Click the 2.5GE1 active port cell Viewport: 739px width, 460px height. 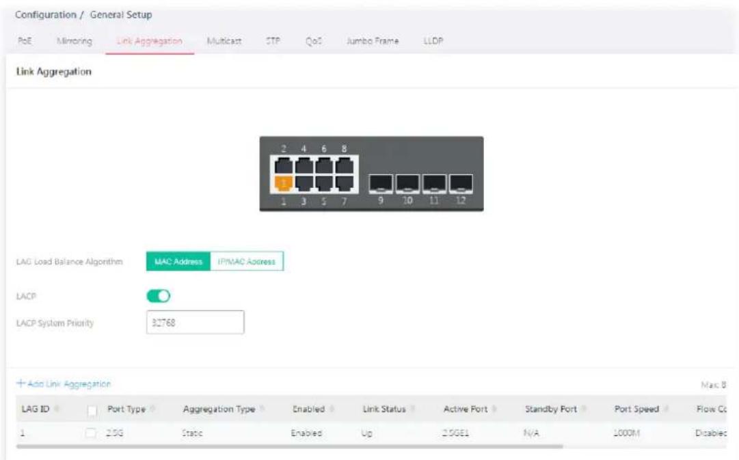455,433
